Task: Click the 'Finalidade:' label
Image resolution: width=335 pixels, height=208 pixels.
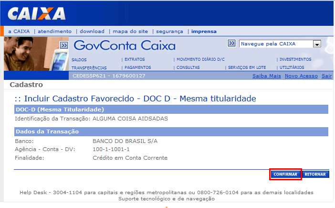Action: 29,158
